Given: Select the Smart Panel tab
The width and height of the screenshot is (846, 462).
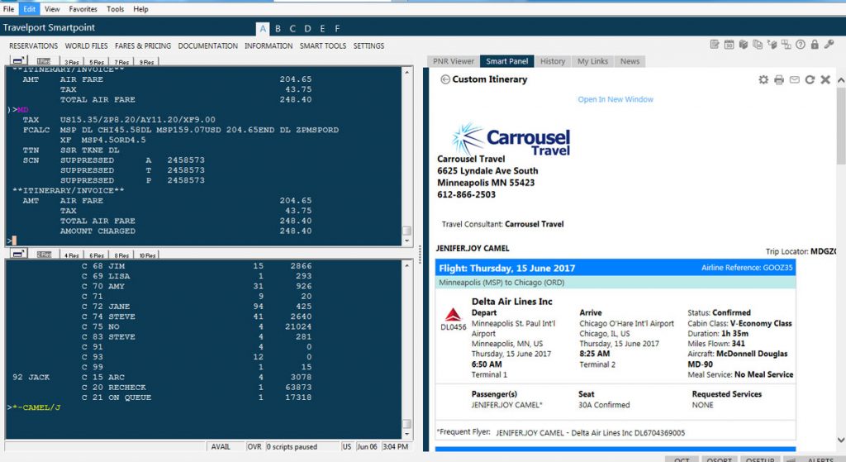Looking at the screenshot, I should pyautogui.click(x=506, y=61).
